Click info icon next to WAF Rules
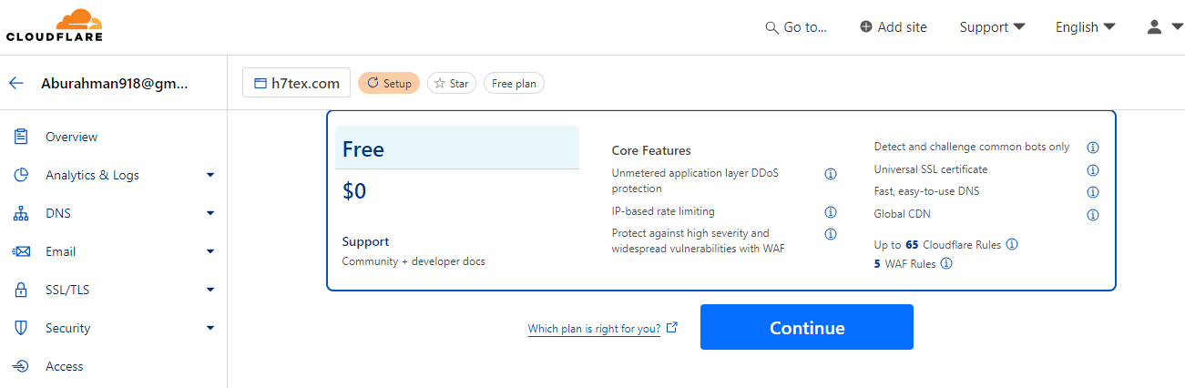This screenshot has height=388, width=1185. (x=946, y=264)
